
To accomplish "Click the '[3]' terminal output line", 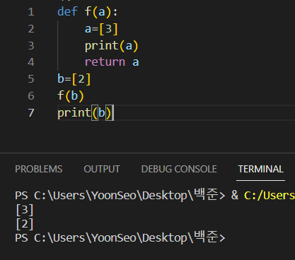I will 25,210.
